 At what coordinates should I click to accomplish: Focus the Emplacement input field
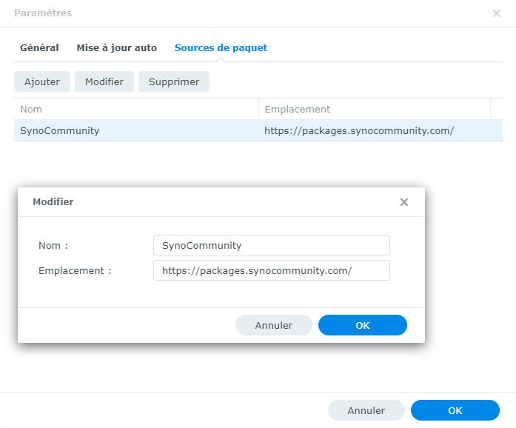tap(272, 270)
